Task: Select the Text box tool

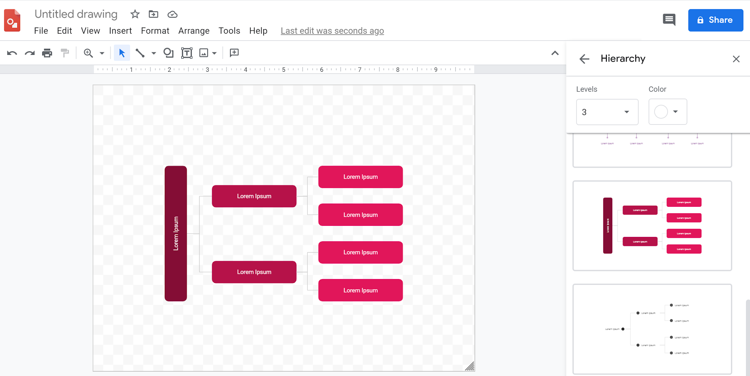Action: click(x=186, y=53)
